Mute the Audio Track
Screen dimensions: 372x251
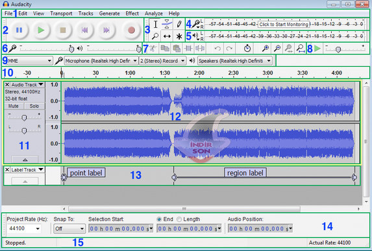tap(14, 106)
